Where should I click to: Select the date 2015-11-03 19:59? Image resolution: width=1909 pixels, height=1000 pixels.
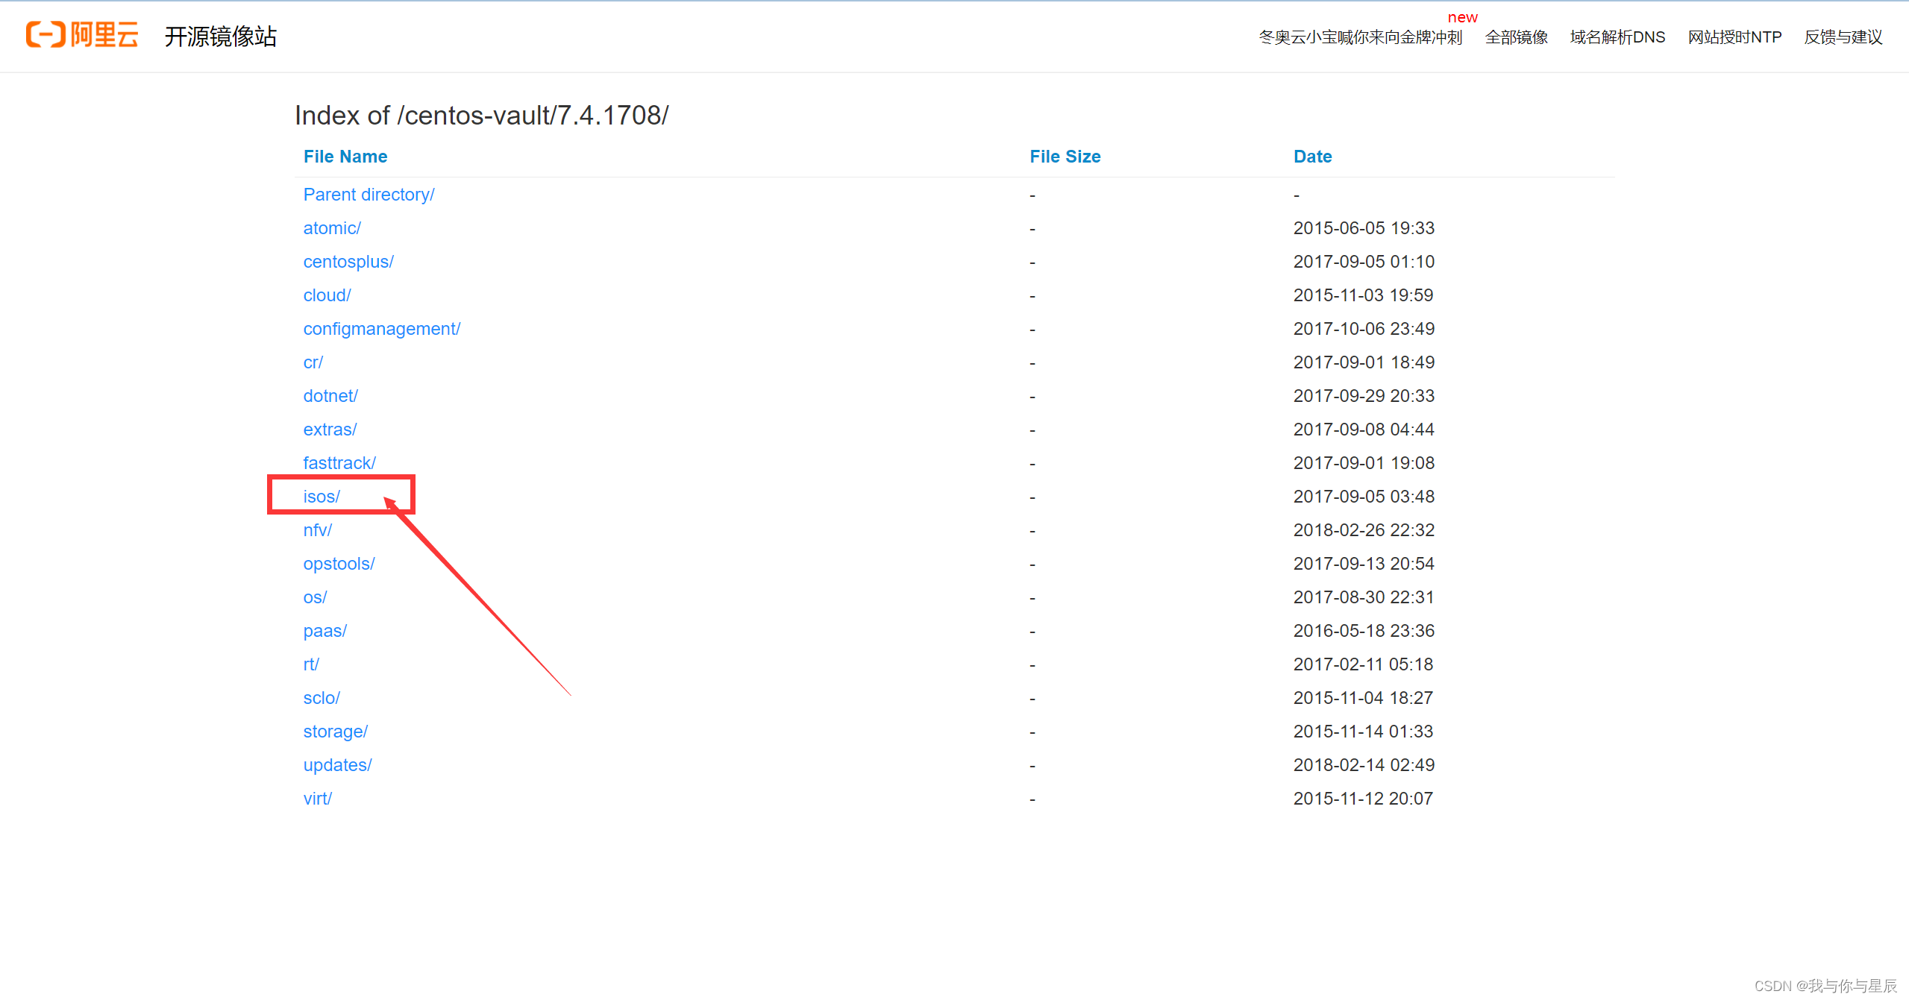(1363, 295)
